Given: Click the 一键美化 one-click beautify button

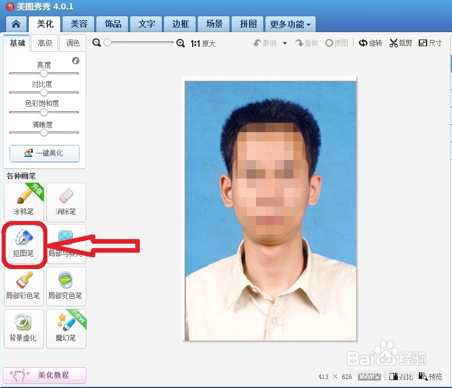Looking at the screenshot, I should coord(44,153).
